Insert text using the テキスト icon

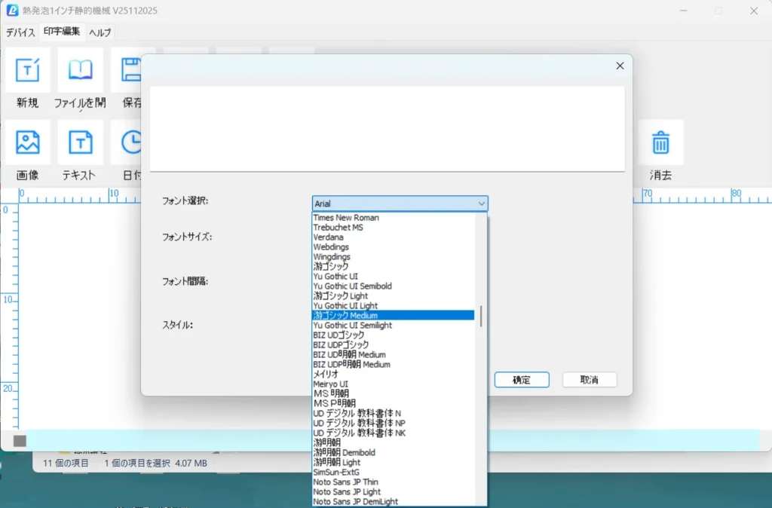80,142
